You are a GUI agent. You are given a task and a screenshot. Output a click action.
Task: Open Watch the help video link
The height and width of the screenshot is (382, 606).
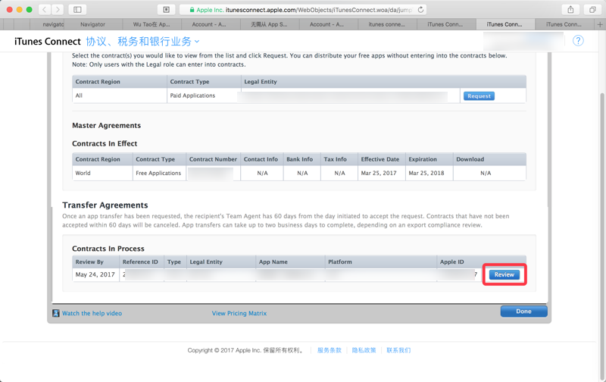click(x=92, y=313)
